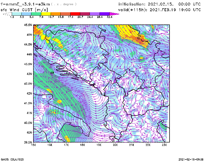Click the 19E longitude label
This screenshot has width=209, height=161.
point(99,145)
